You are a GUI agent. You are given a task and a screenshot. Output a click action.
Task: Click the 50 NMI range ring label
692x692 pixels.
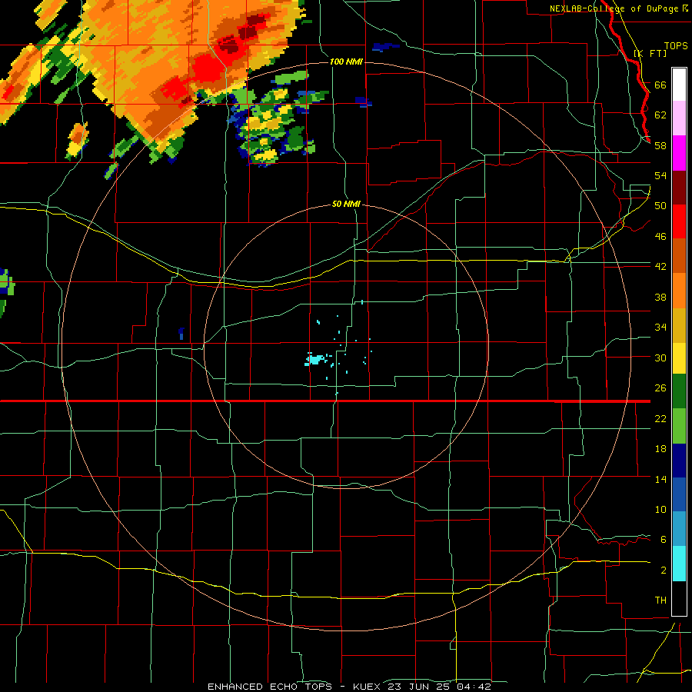pos(346,204)
